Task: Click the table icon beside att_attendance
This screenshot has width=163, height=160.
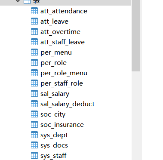Action: 34,11
